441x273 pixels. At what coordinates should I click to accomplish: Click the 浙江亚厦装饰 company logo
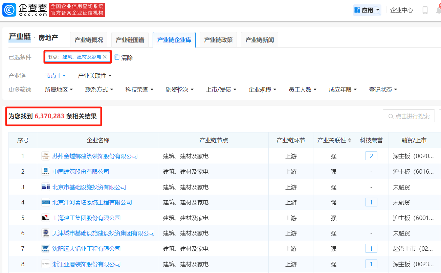[46, 264]
